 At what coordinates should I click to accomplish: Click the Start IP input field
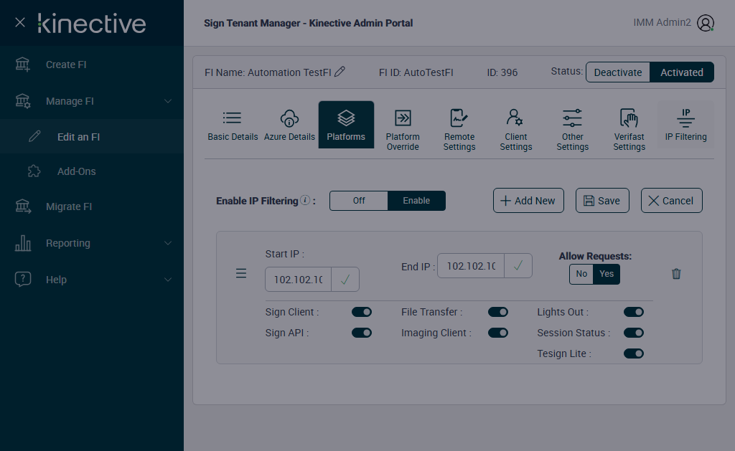point(298,280)
